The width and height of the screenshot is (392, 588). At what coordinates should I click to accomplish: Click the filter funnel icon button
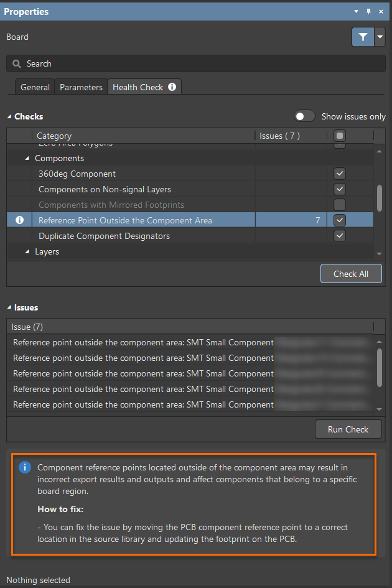363,37
